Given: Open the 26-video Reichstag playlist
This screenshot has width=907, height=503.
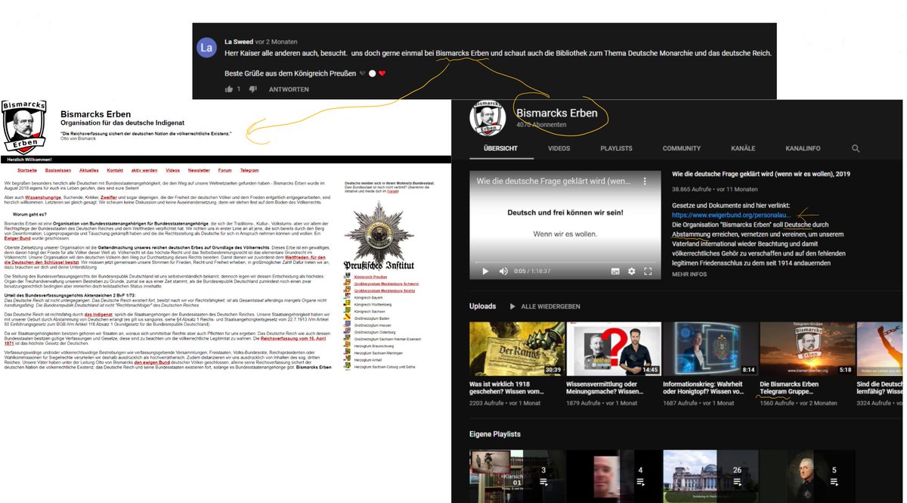Looking at the screenshot, I should (x=710, y=477).
